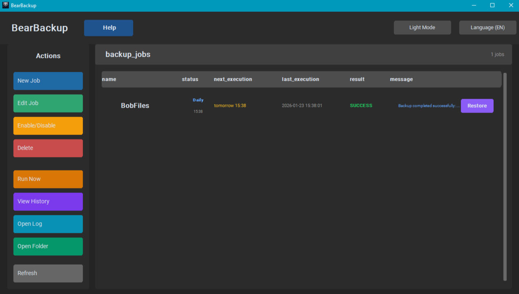Screen dimensions: 519x294
Task: Refresh the backup jobs list
Action: pyautogui.click(x=48, y=273)
